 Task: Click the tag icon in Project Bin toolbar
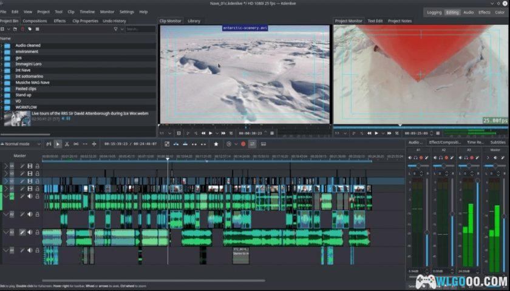[x=30, y=29]
